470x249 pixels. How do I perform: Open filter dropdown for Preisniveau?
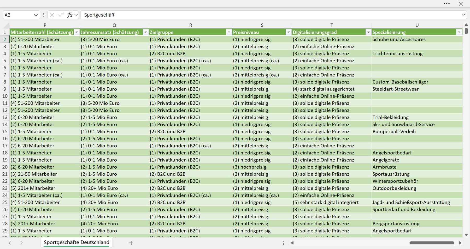point(289,32)
